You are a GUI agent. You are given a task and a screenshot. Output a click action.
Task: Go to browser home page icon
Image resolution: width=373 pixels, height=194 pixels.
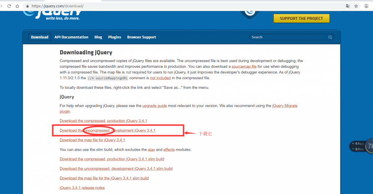click(17, 6)
